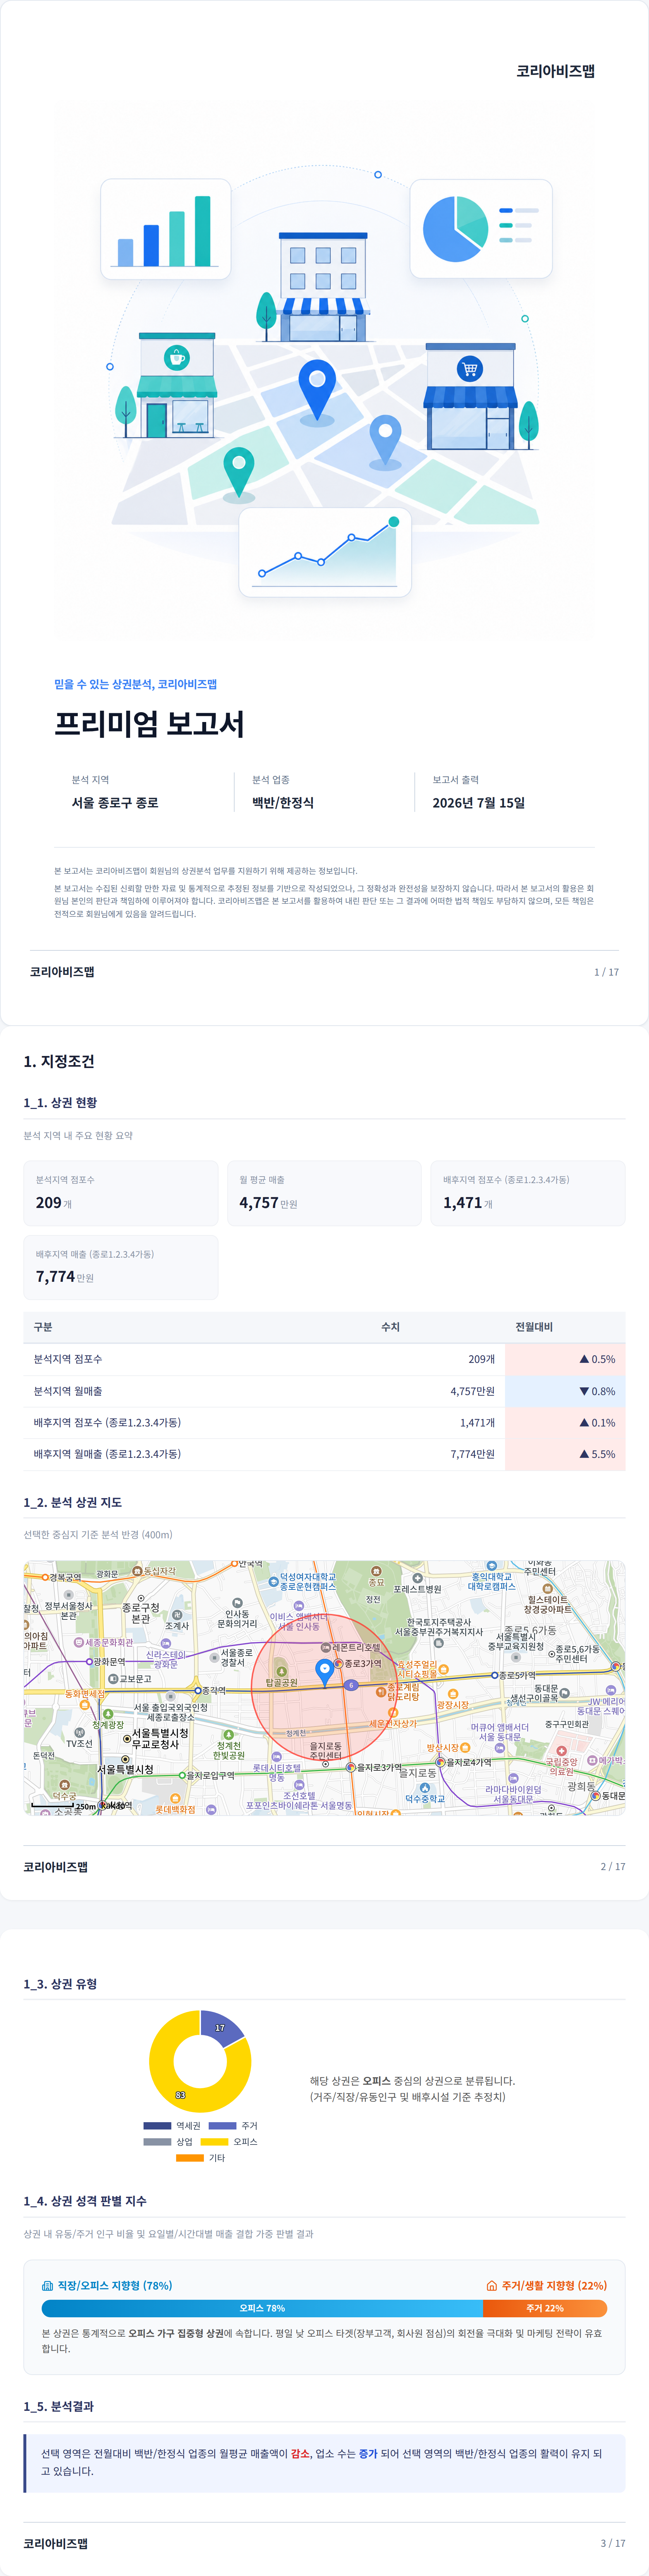
Task: Click the 1_3. 상권 유형 heading
Action: pyautogui.click(x=60, y=1984)
